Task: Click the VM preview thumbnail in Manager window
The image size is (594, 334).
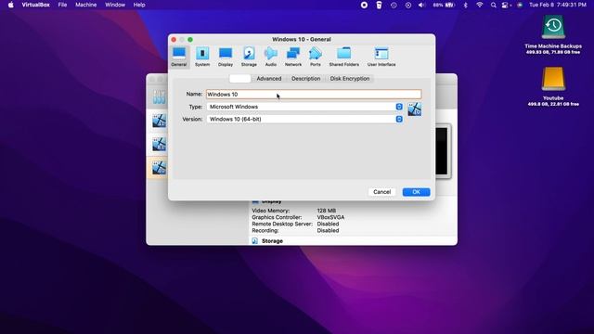Action: point(443,150)
